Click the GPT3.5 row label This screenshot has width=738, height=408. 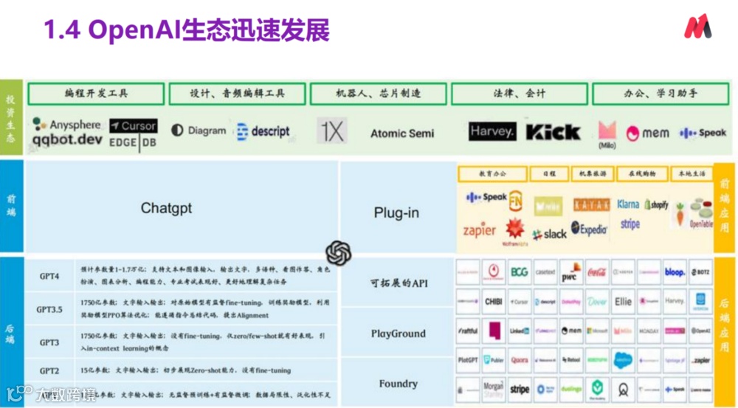(49, 310)
